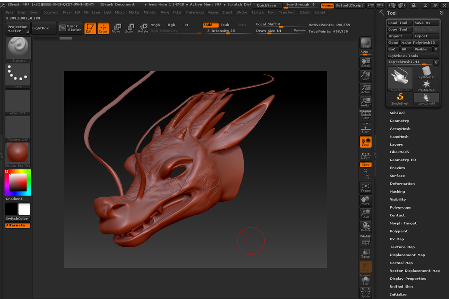Open the Standard brush thumbnail
The image size is (449, 299).
click(x=19, y=49)
